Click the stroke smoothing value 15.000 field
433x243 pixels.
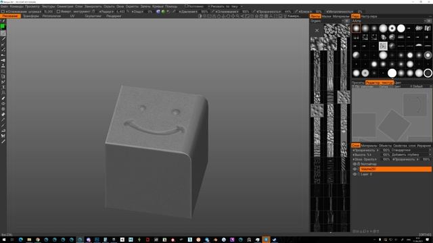48,11
